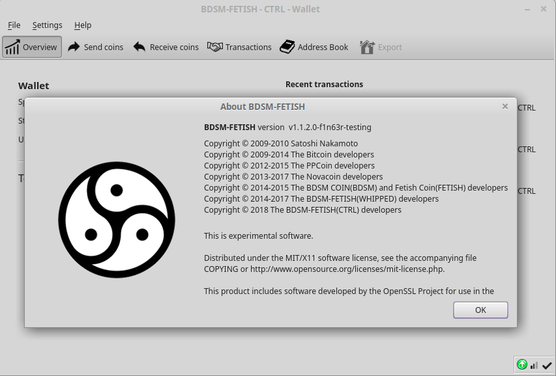Open the Help menu

pos(83,25)
